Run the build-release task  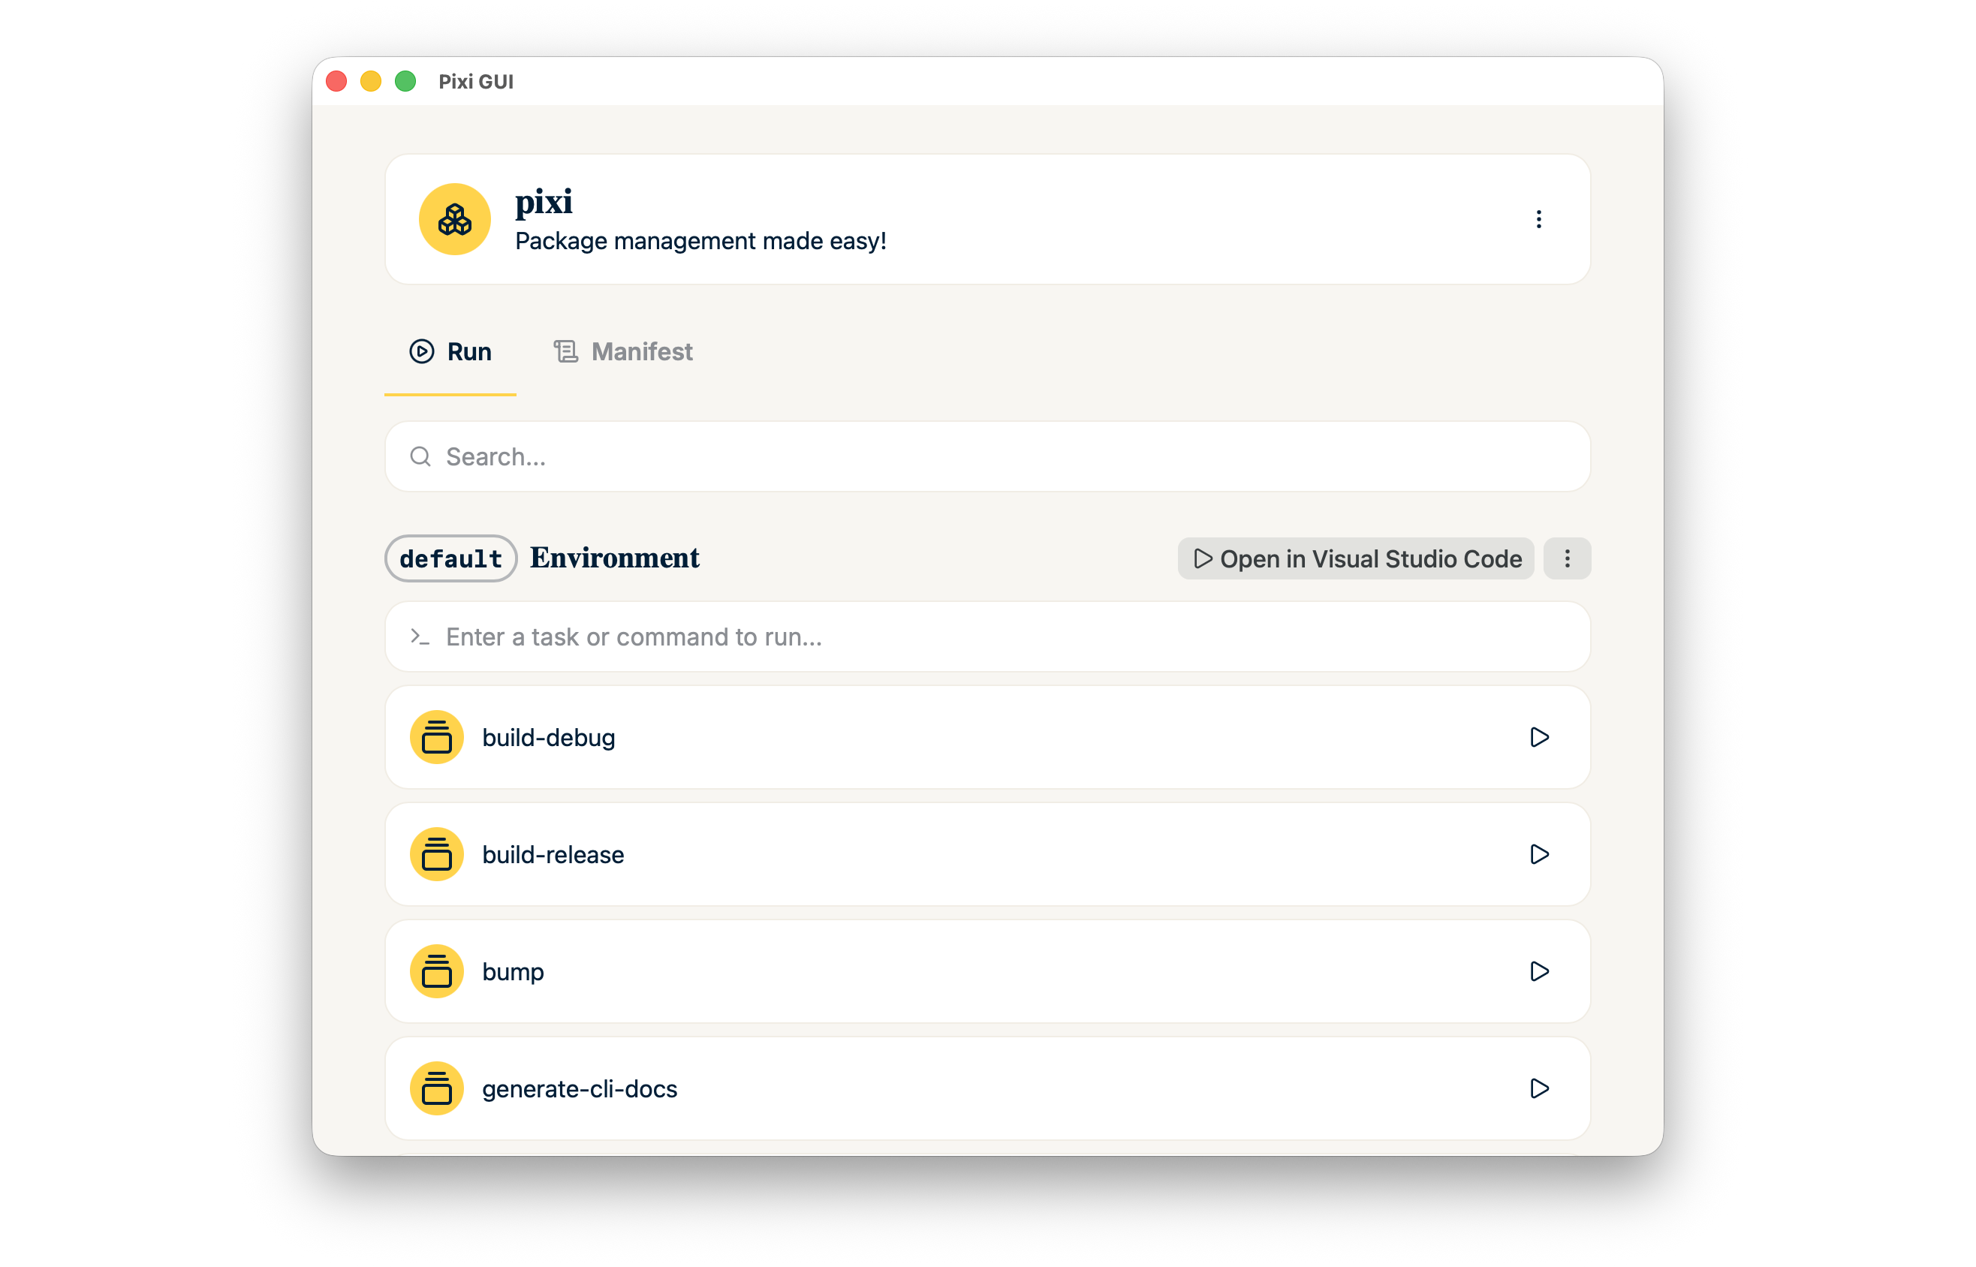point(1539,854)
